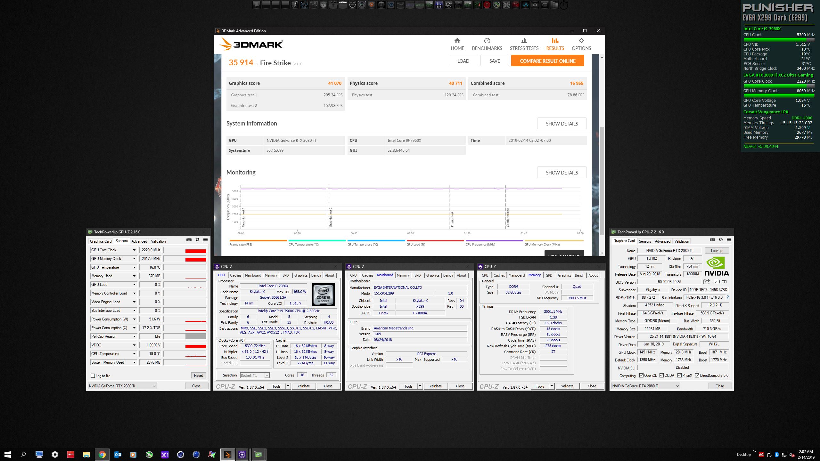
Task: Switch to SPD tab in CPU-Z Memory window
Action: pos(549,275)
